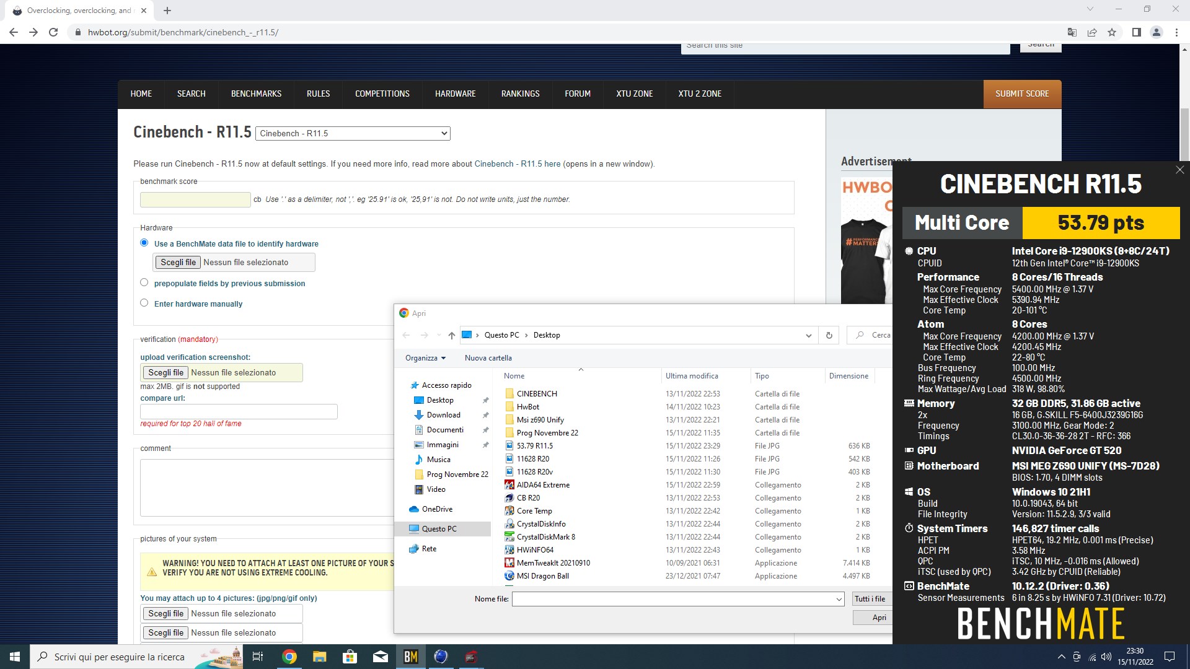Open the HARDWARE menu item
The width and height of the screenshot is (1190, 669).
pyautogui.click(x=455, y=94)
